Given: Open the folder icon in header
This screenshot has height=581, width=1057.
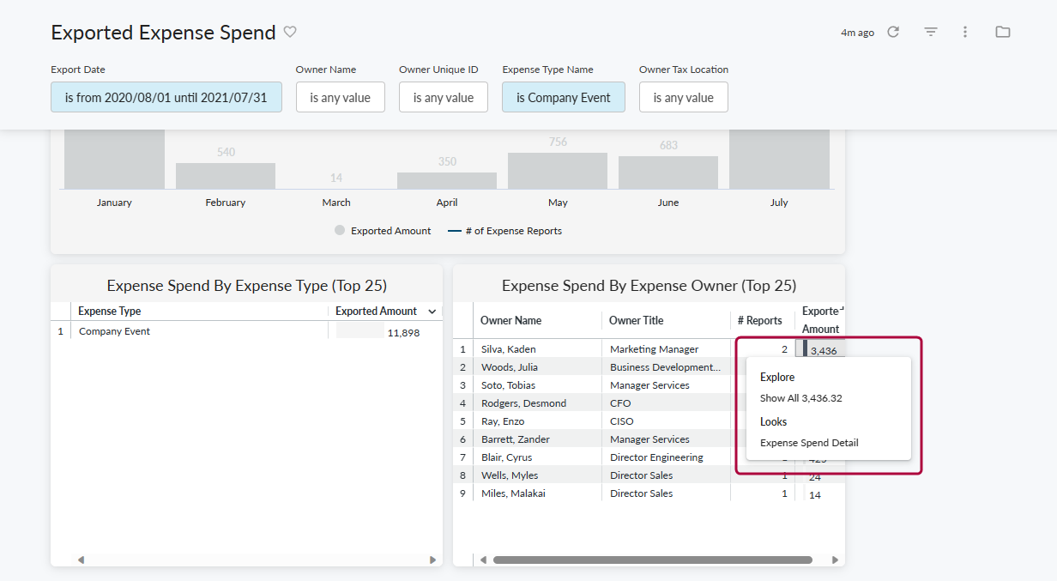Looking at the screenshot, I should 1002,32.
